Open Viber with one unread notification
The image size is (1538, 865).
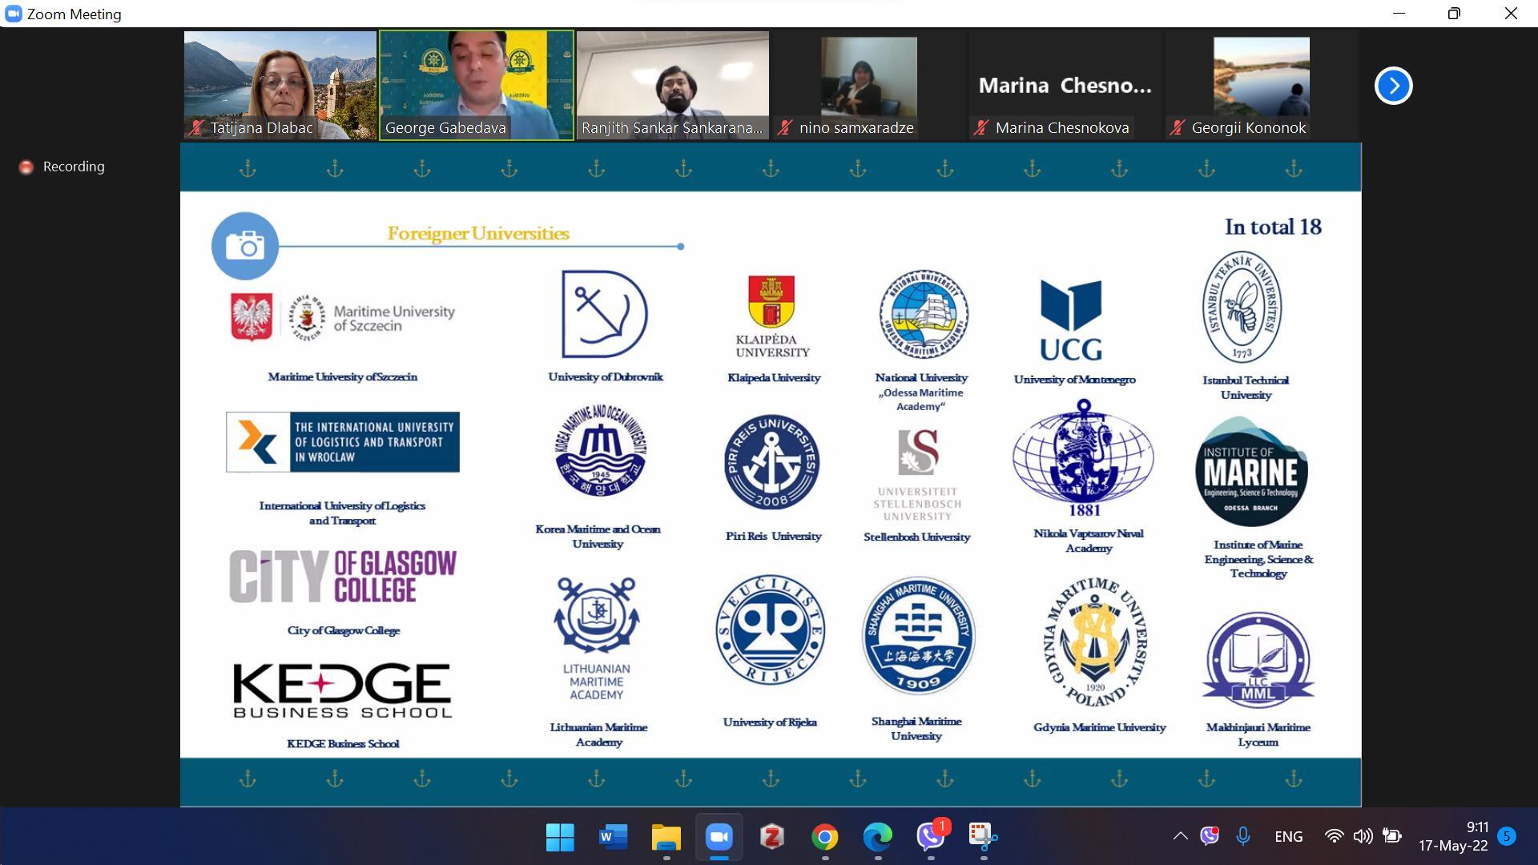tap(932, 835)
